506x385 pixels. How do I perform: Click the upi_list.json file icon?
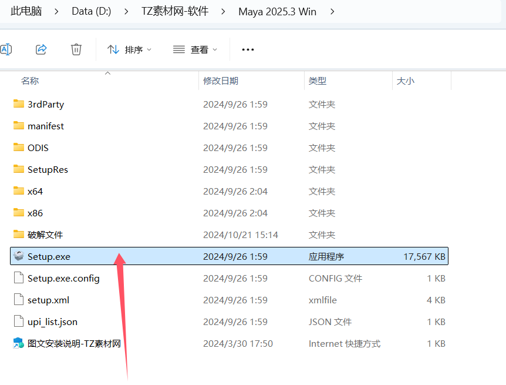pos(19,321)
